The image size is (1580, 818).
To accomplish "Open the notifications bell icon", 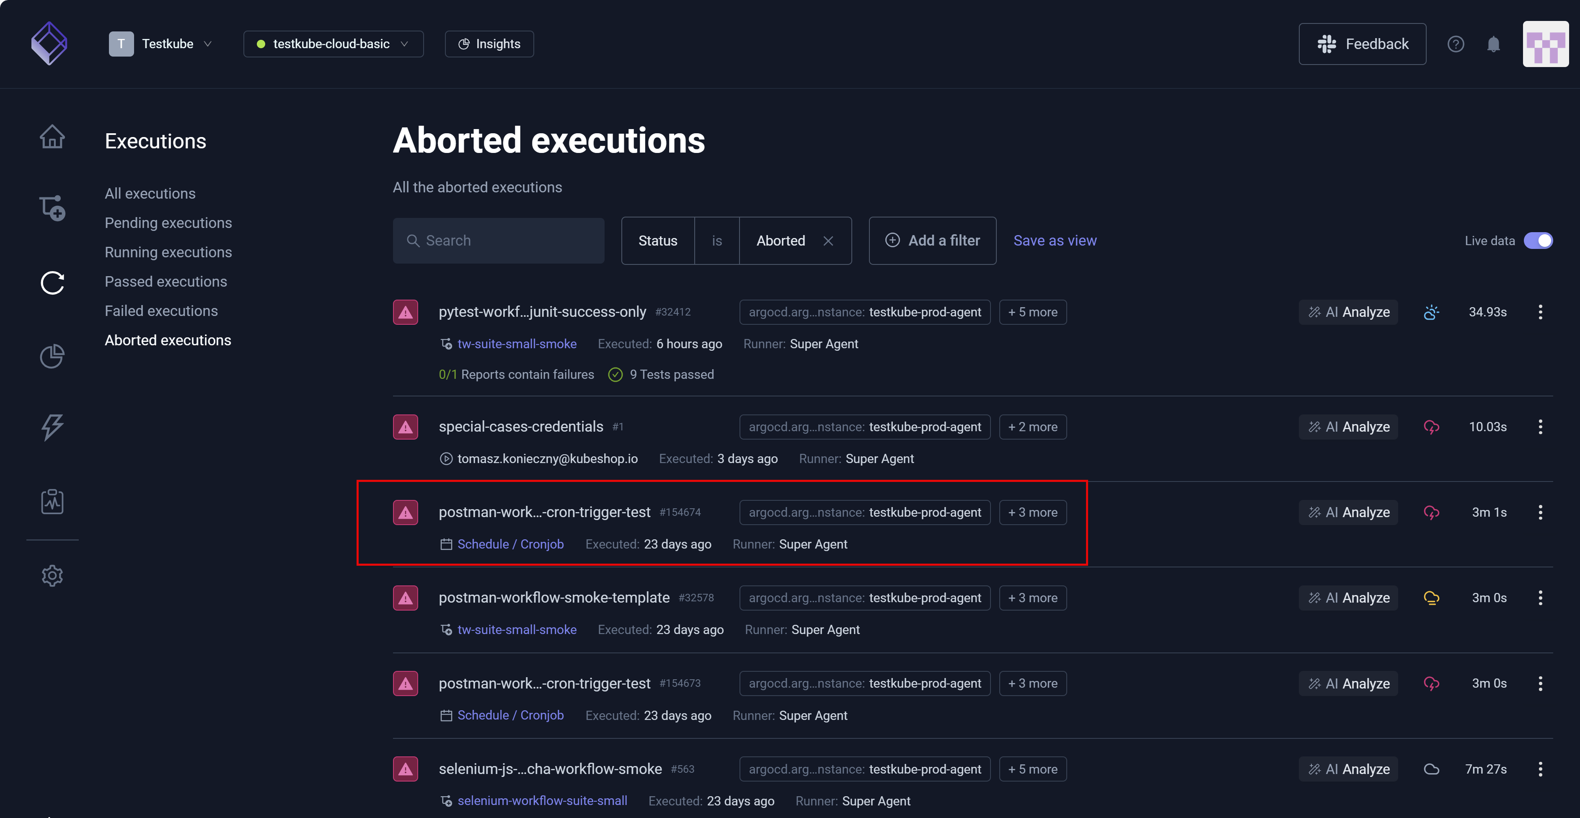I will tap(1493, 44).
